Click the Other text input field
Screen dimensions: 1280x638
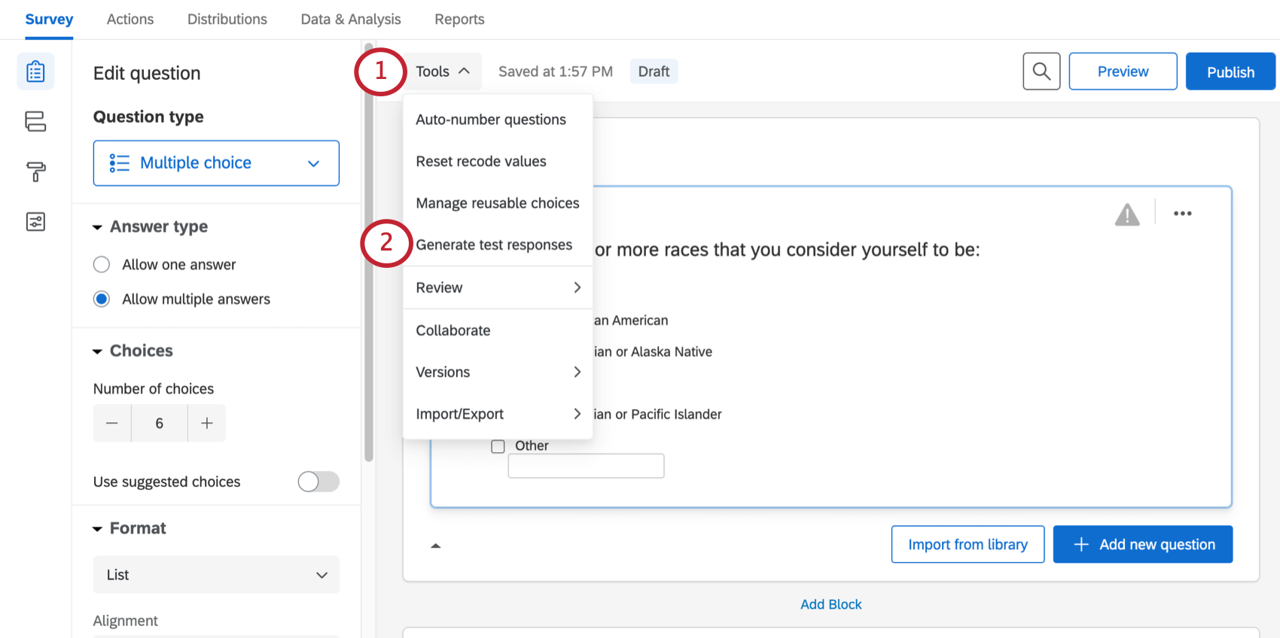coord(586,466)
